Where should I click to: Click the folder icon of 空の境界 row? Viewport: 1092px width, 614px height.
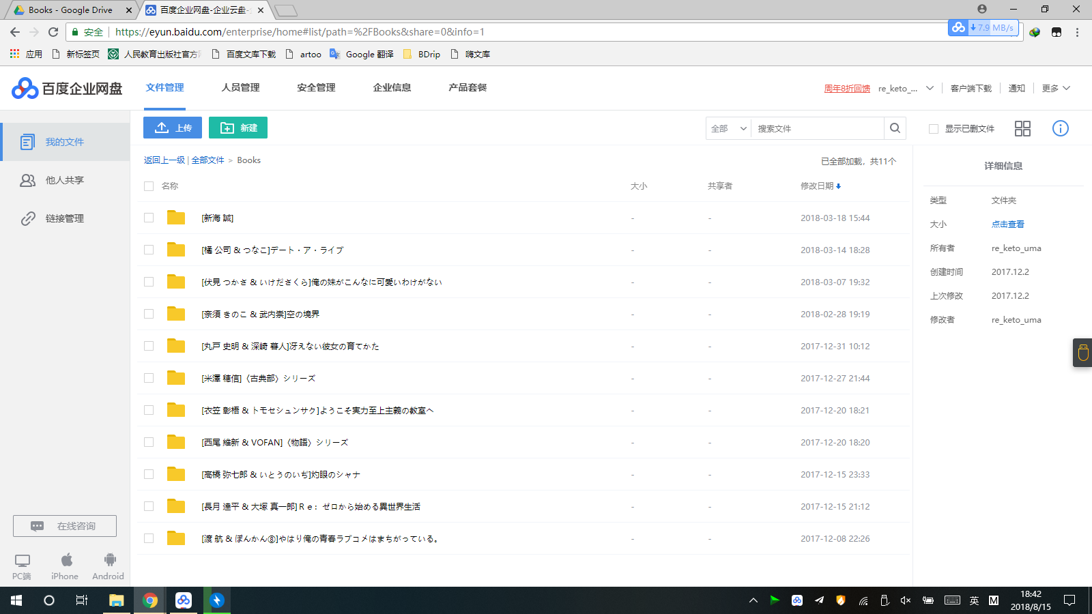176,314
